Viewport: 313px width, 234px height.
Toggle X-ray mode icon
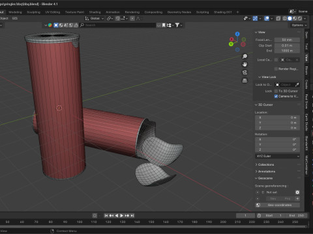click(278, 18)
